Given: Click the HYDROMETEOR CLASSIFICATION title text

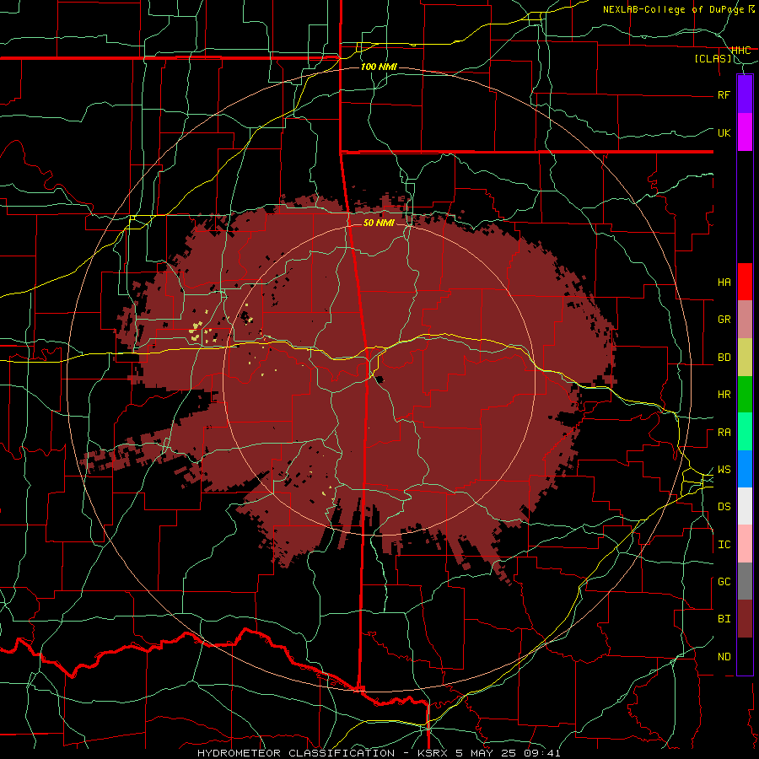Looking at the screenshot, I should [x=296, y=753].
